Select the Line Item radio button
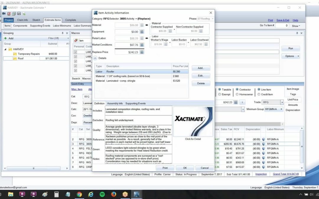 [x=259, y=90]
